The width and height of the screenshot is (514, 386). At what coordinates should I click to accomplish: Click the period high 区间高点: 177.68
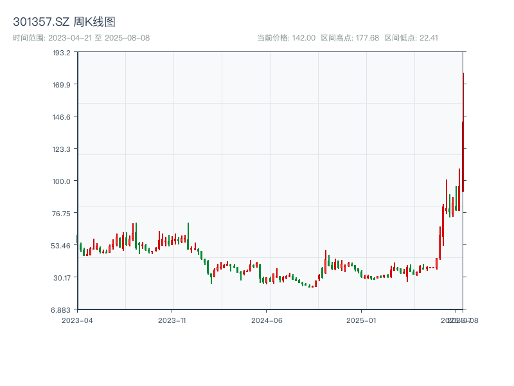350,38
